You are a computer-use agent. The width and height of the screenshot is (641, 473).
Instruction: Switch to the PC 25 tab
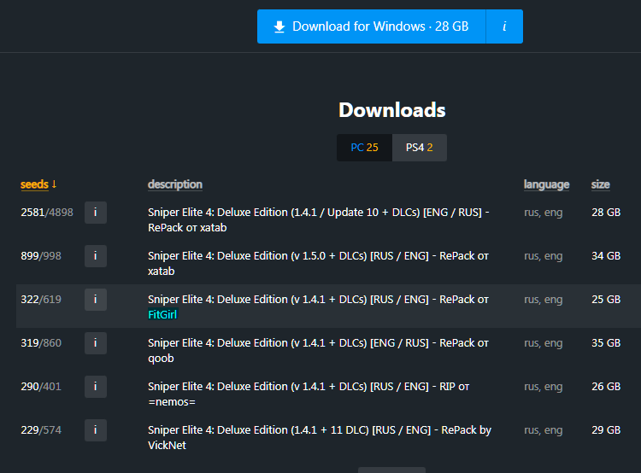click(x=364, y=148)
